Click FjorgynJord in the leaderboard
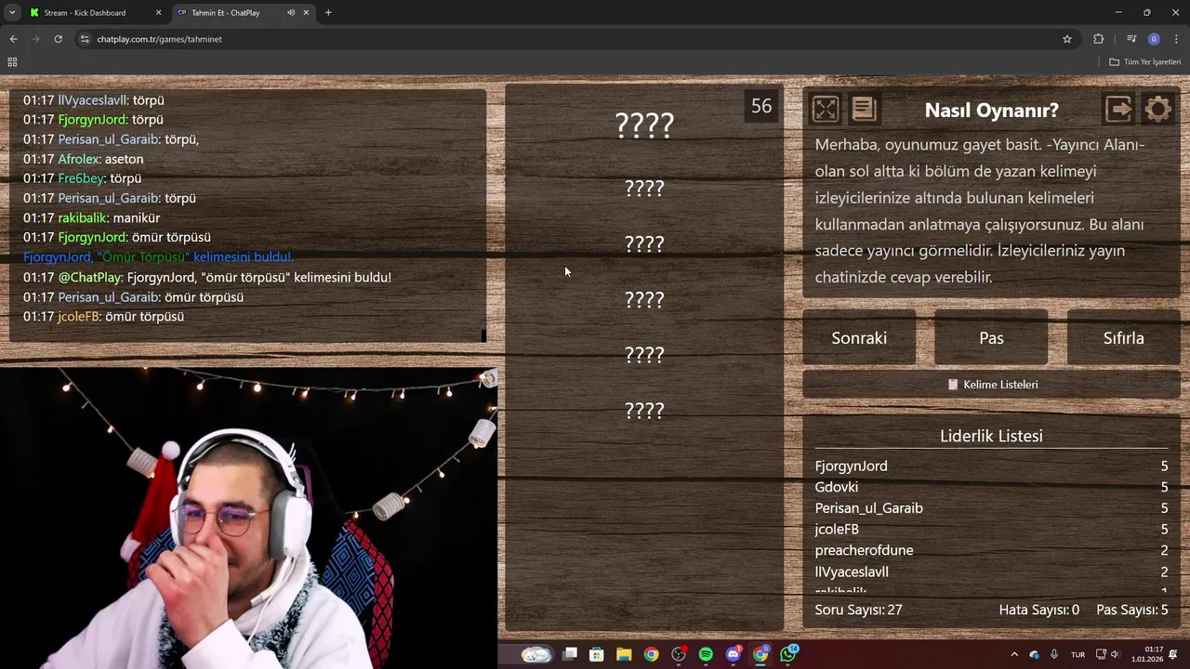Viewport: 1190px width, 669px height. point(851,466)
